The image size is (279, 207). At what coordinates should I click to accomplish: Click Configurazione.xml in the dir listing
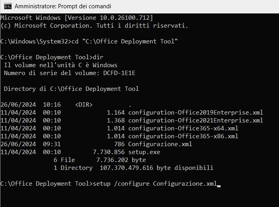160,144
